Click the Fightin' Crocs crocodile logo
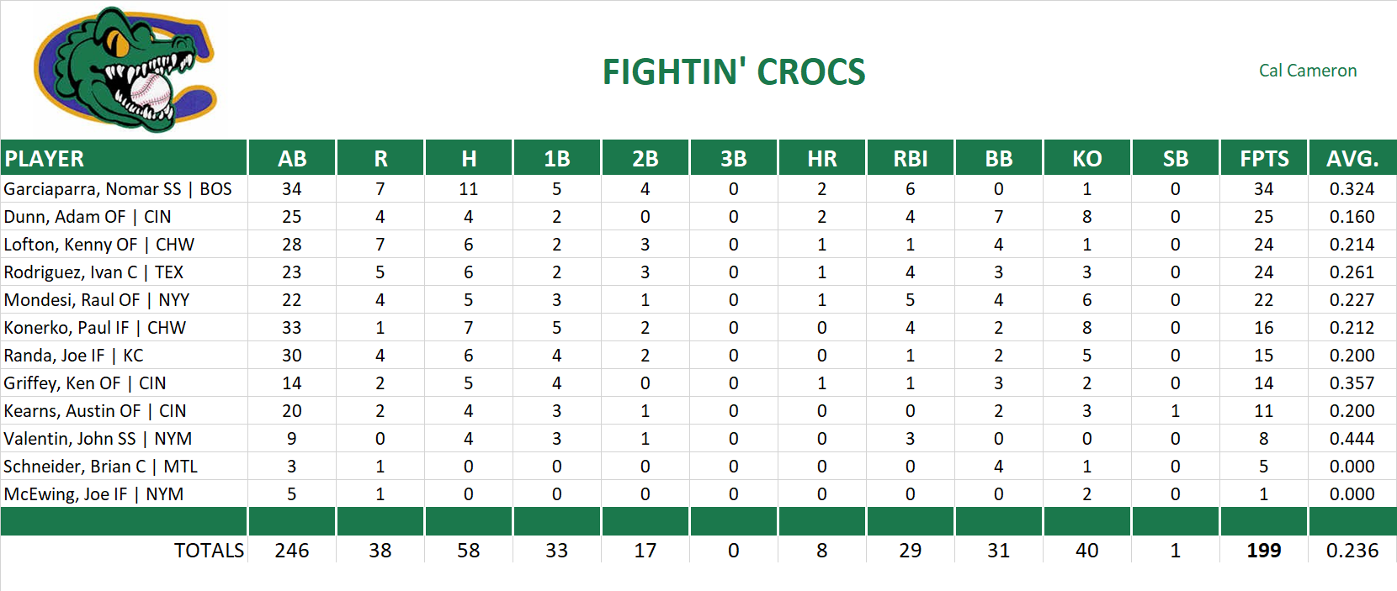 125,70
